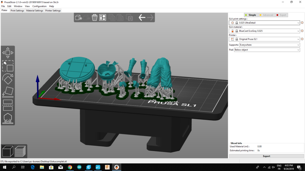
Task: Click the gear icon beside Printer preset
Action: pyautogui.click(x=302, y=39)
